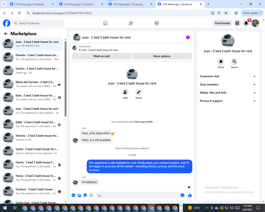Viewport: 265px width, 212px height.
Task: Choose a sticker icon in composer
Action: [x=85, y=195]
